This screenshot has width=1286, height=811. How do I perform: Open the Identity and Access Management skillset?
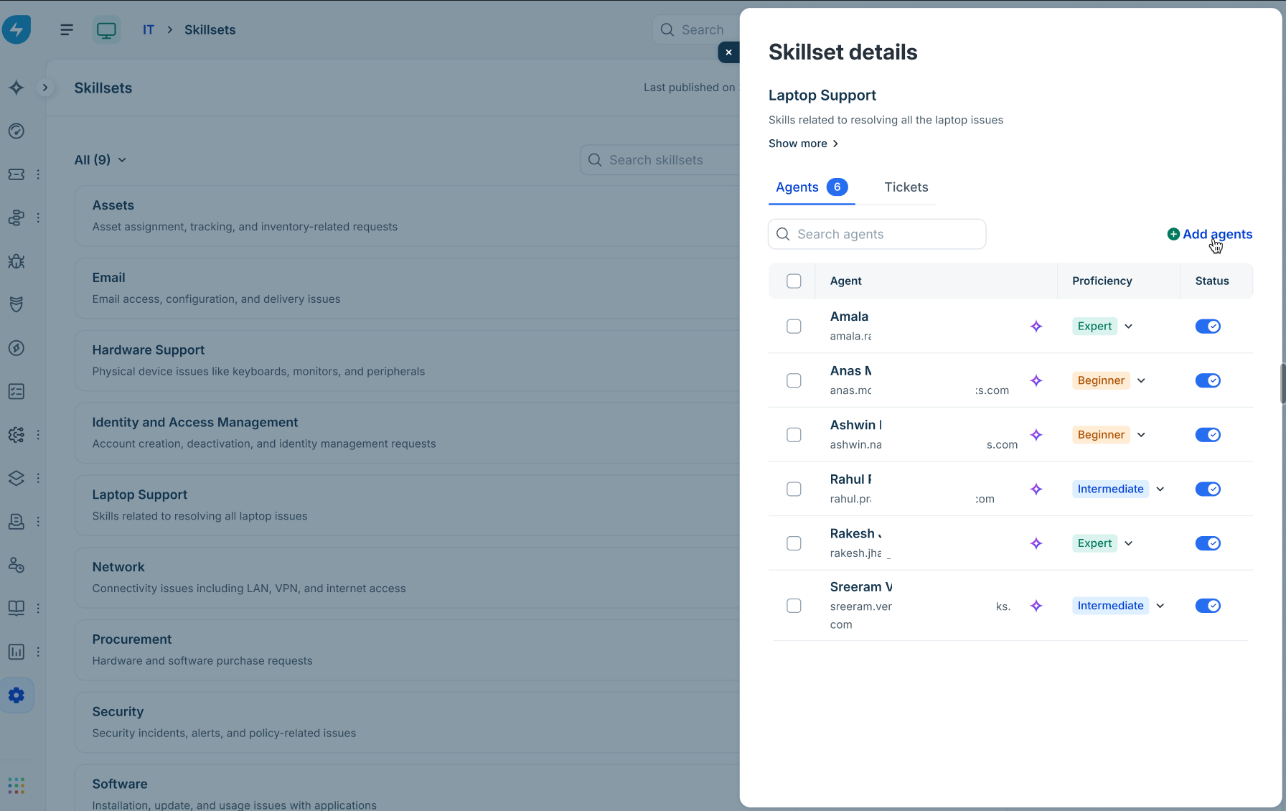[x=407, y=433]
